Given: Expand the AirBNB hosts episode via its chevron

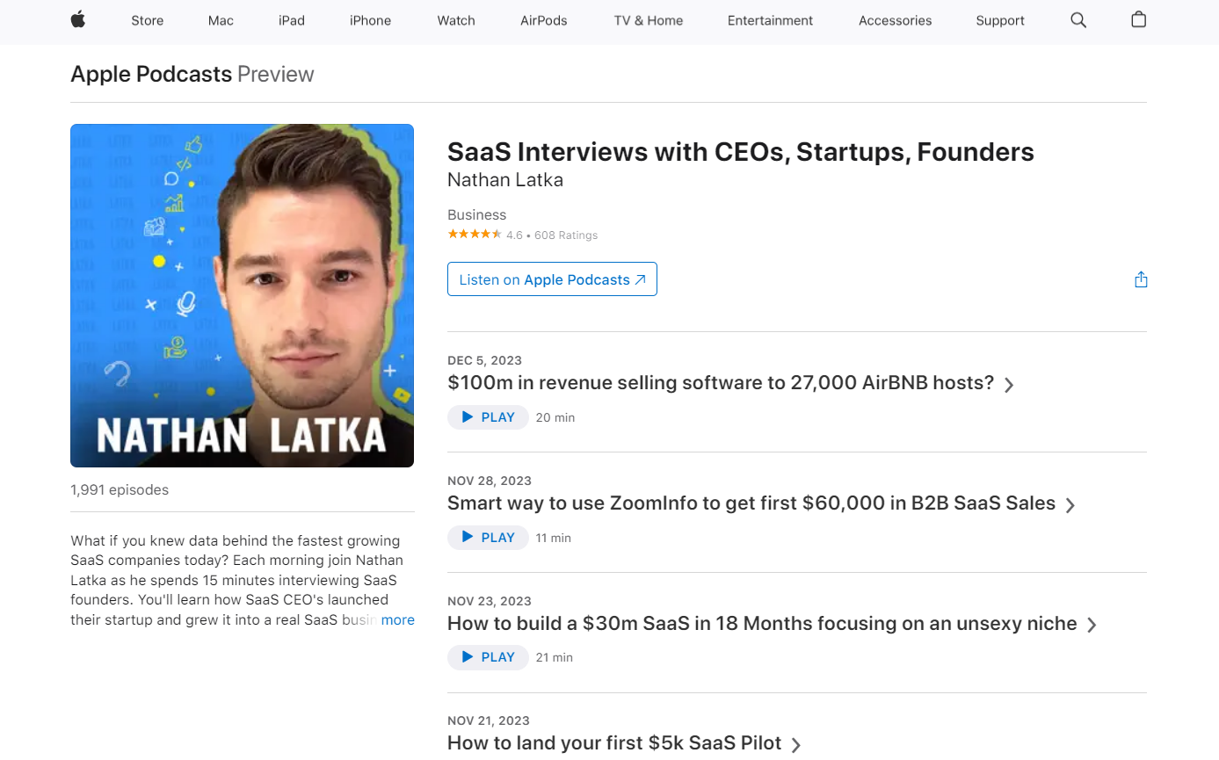Looking at the screenshot, I should (1009, 384).
